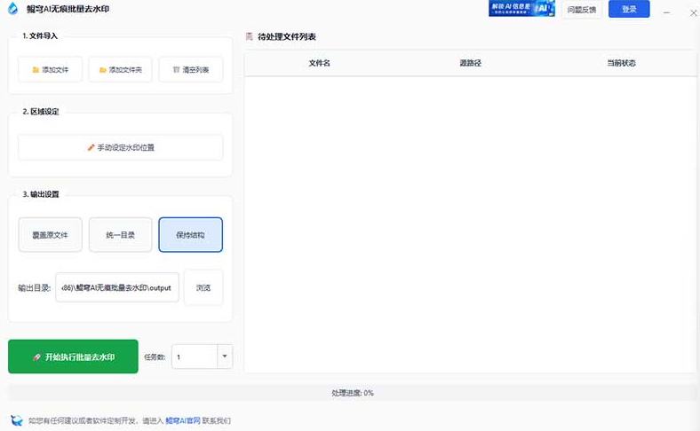Click the bird logo icon in footer
Viewport: 700px width, 431px height.
point(17,419)
